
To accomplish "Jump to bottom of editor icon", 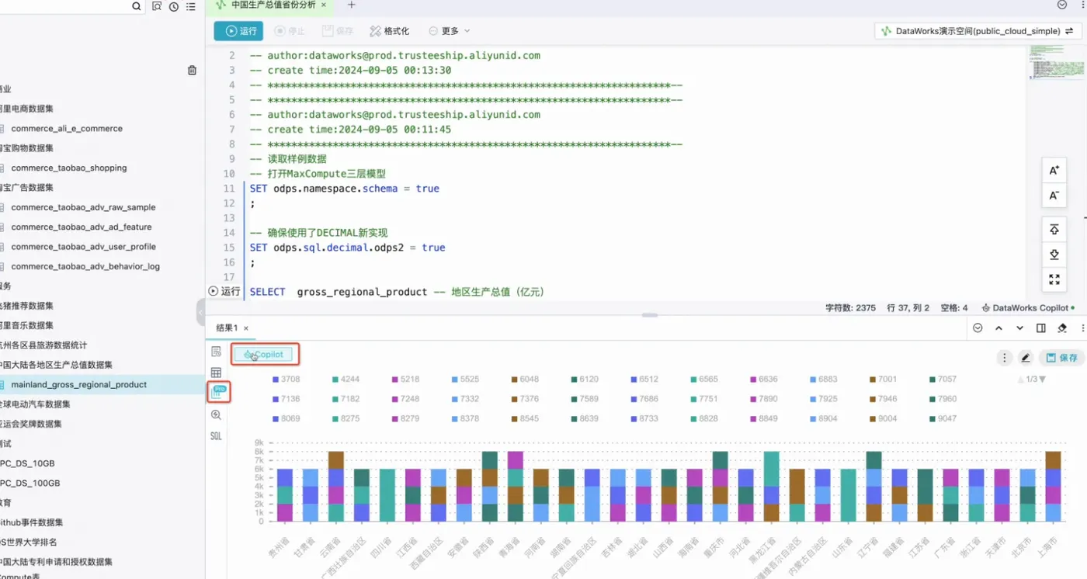I will click(1054, 255).
